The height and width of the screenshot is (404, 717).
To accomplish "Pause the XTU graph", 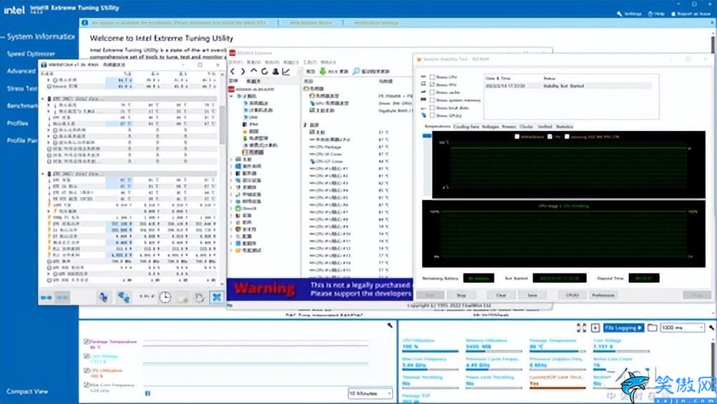I will [147, 393].
